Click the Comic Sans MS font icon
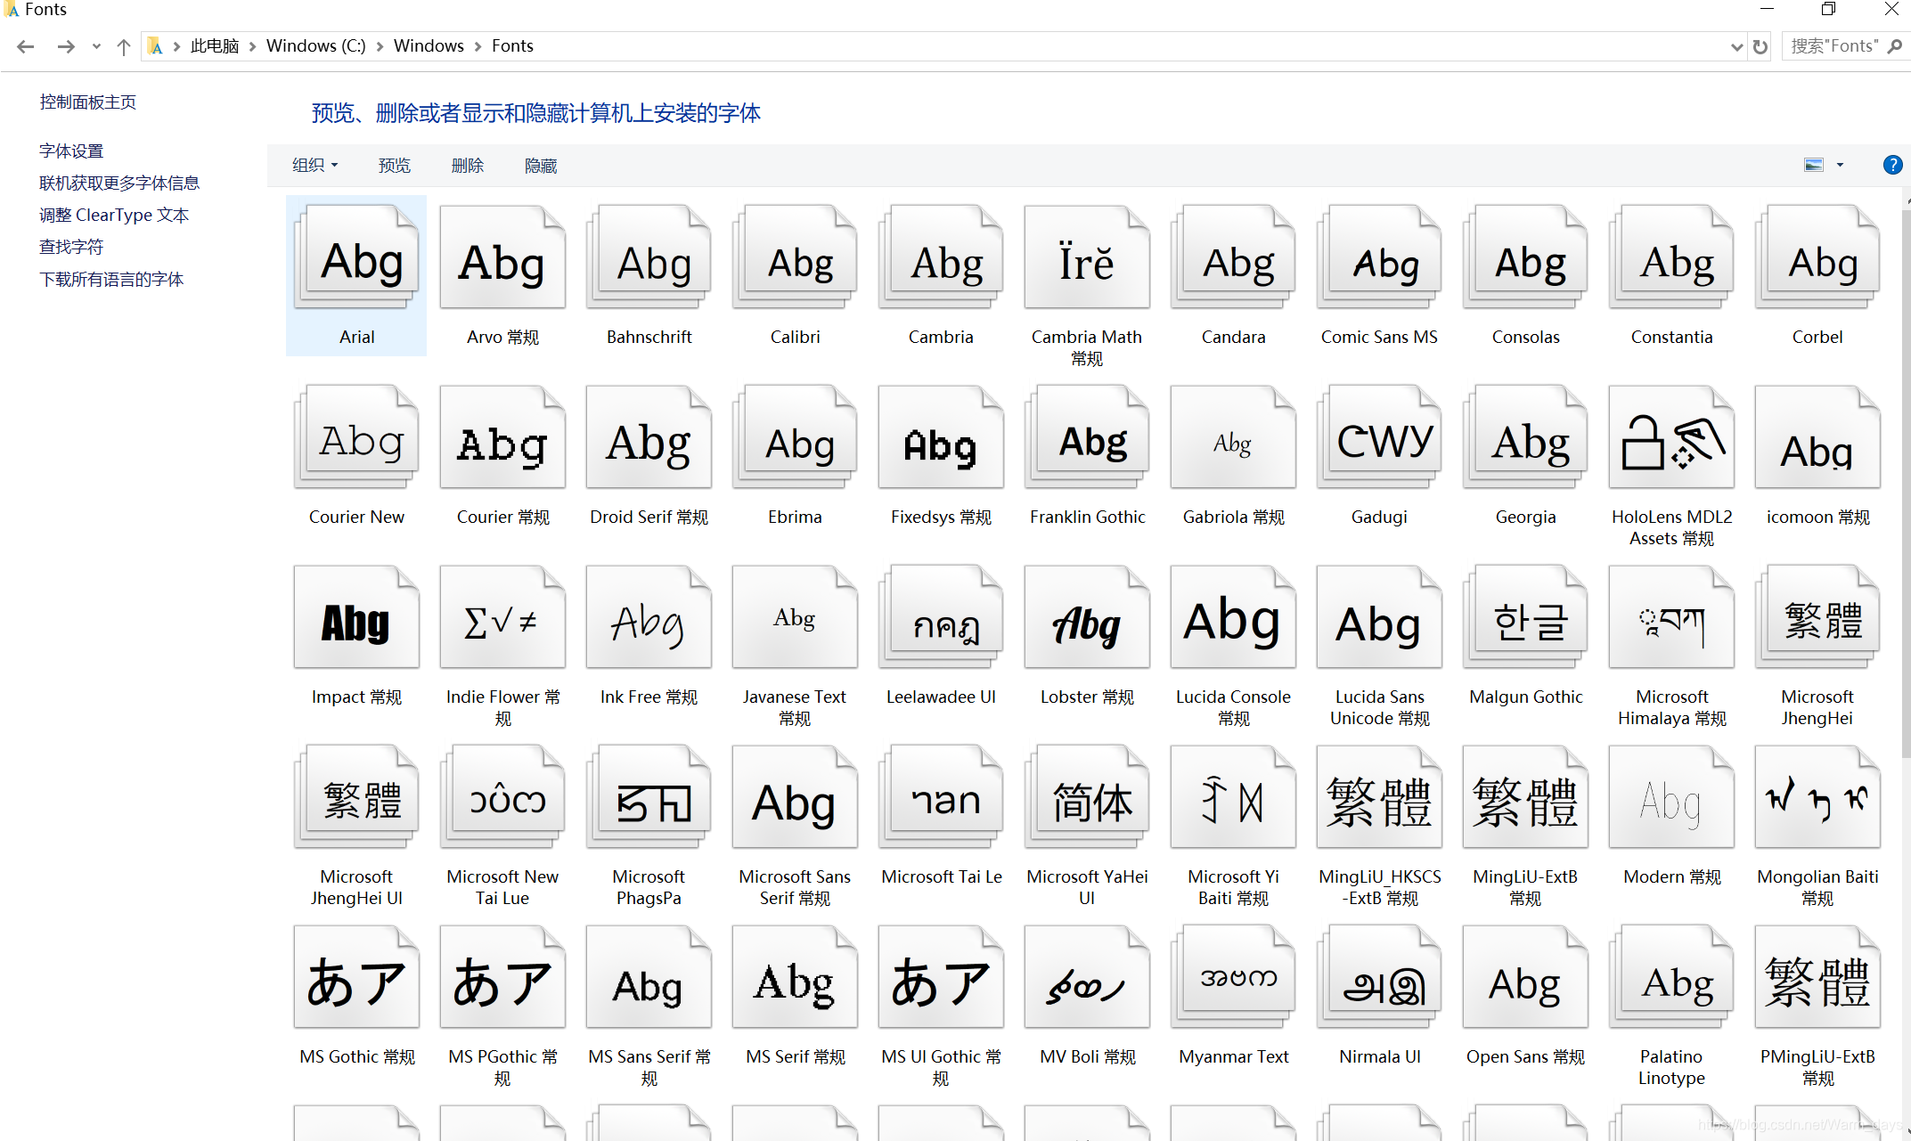Viewport: 1911px width, 1141px height. click(x=1379, y=260)
